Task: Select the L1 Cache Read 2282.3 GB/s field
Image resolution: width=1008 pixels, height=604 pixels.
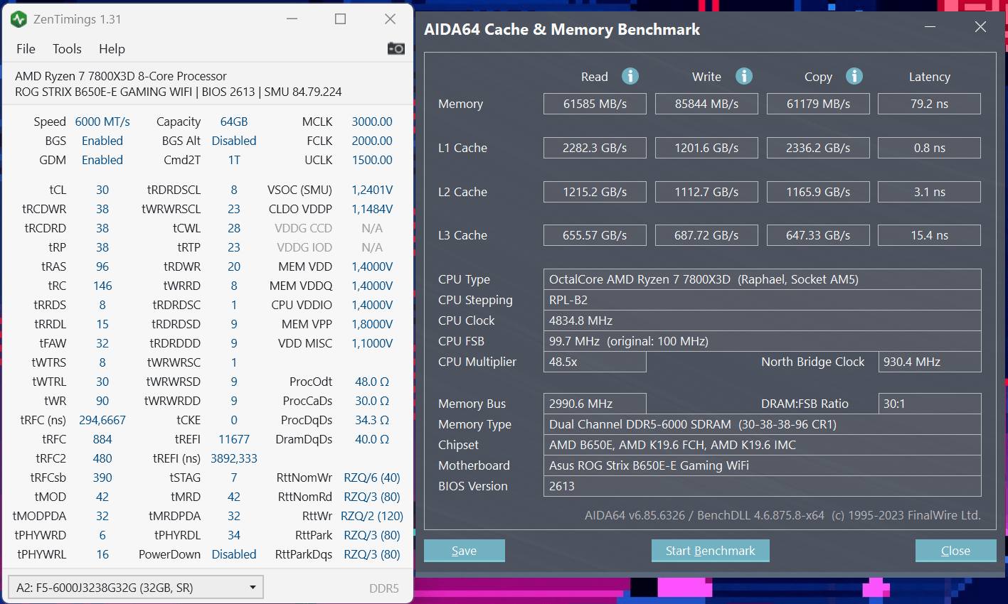Action: (595, 148)
